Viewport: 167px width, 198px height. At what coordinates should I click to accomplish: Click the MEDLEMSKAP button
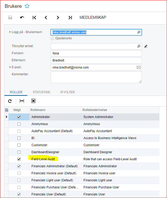pos(93,17)
